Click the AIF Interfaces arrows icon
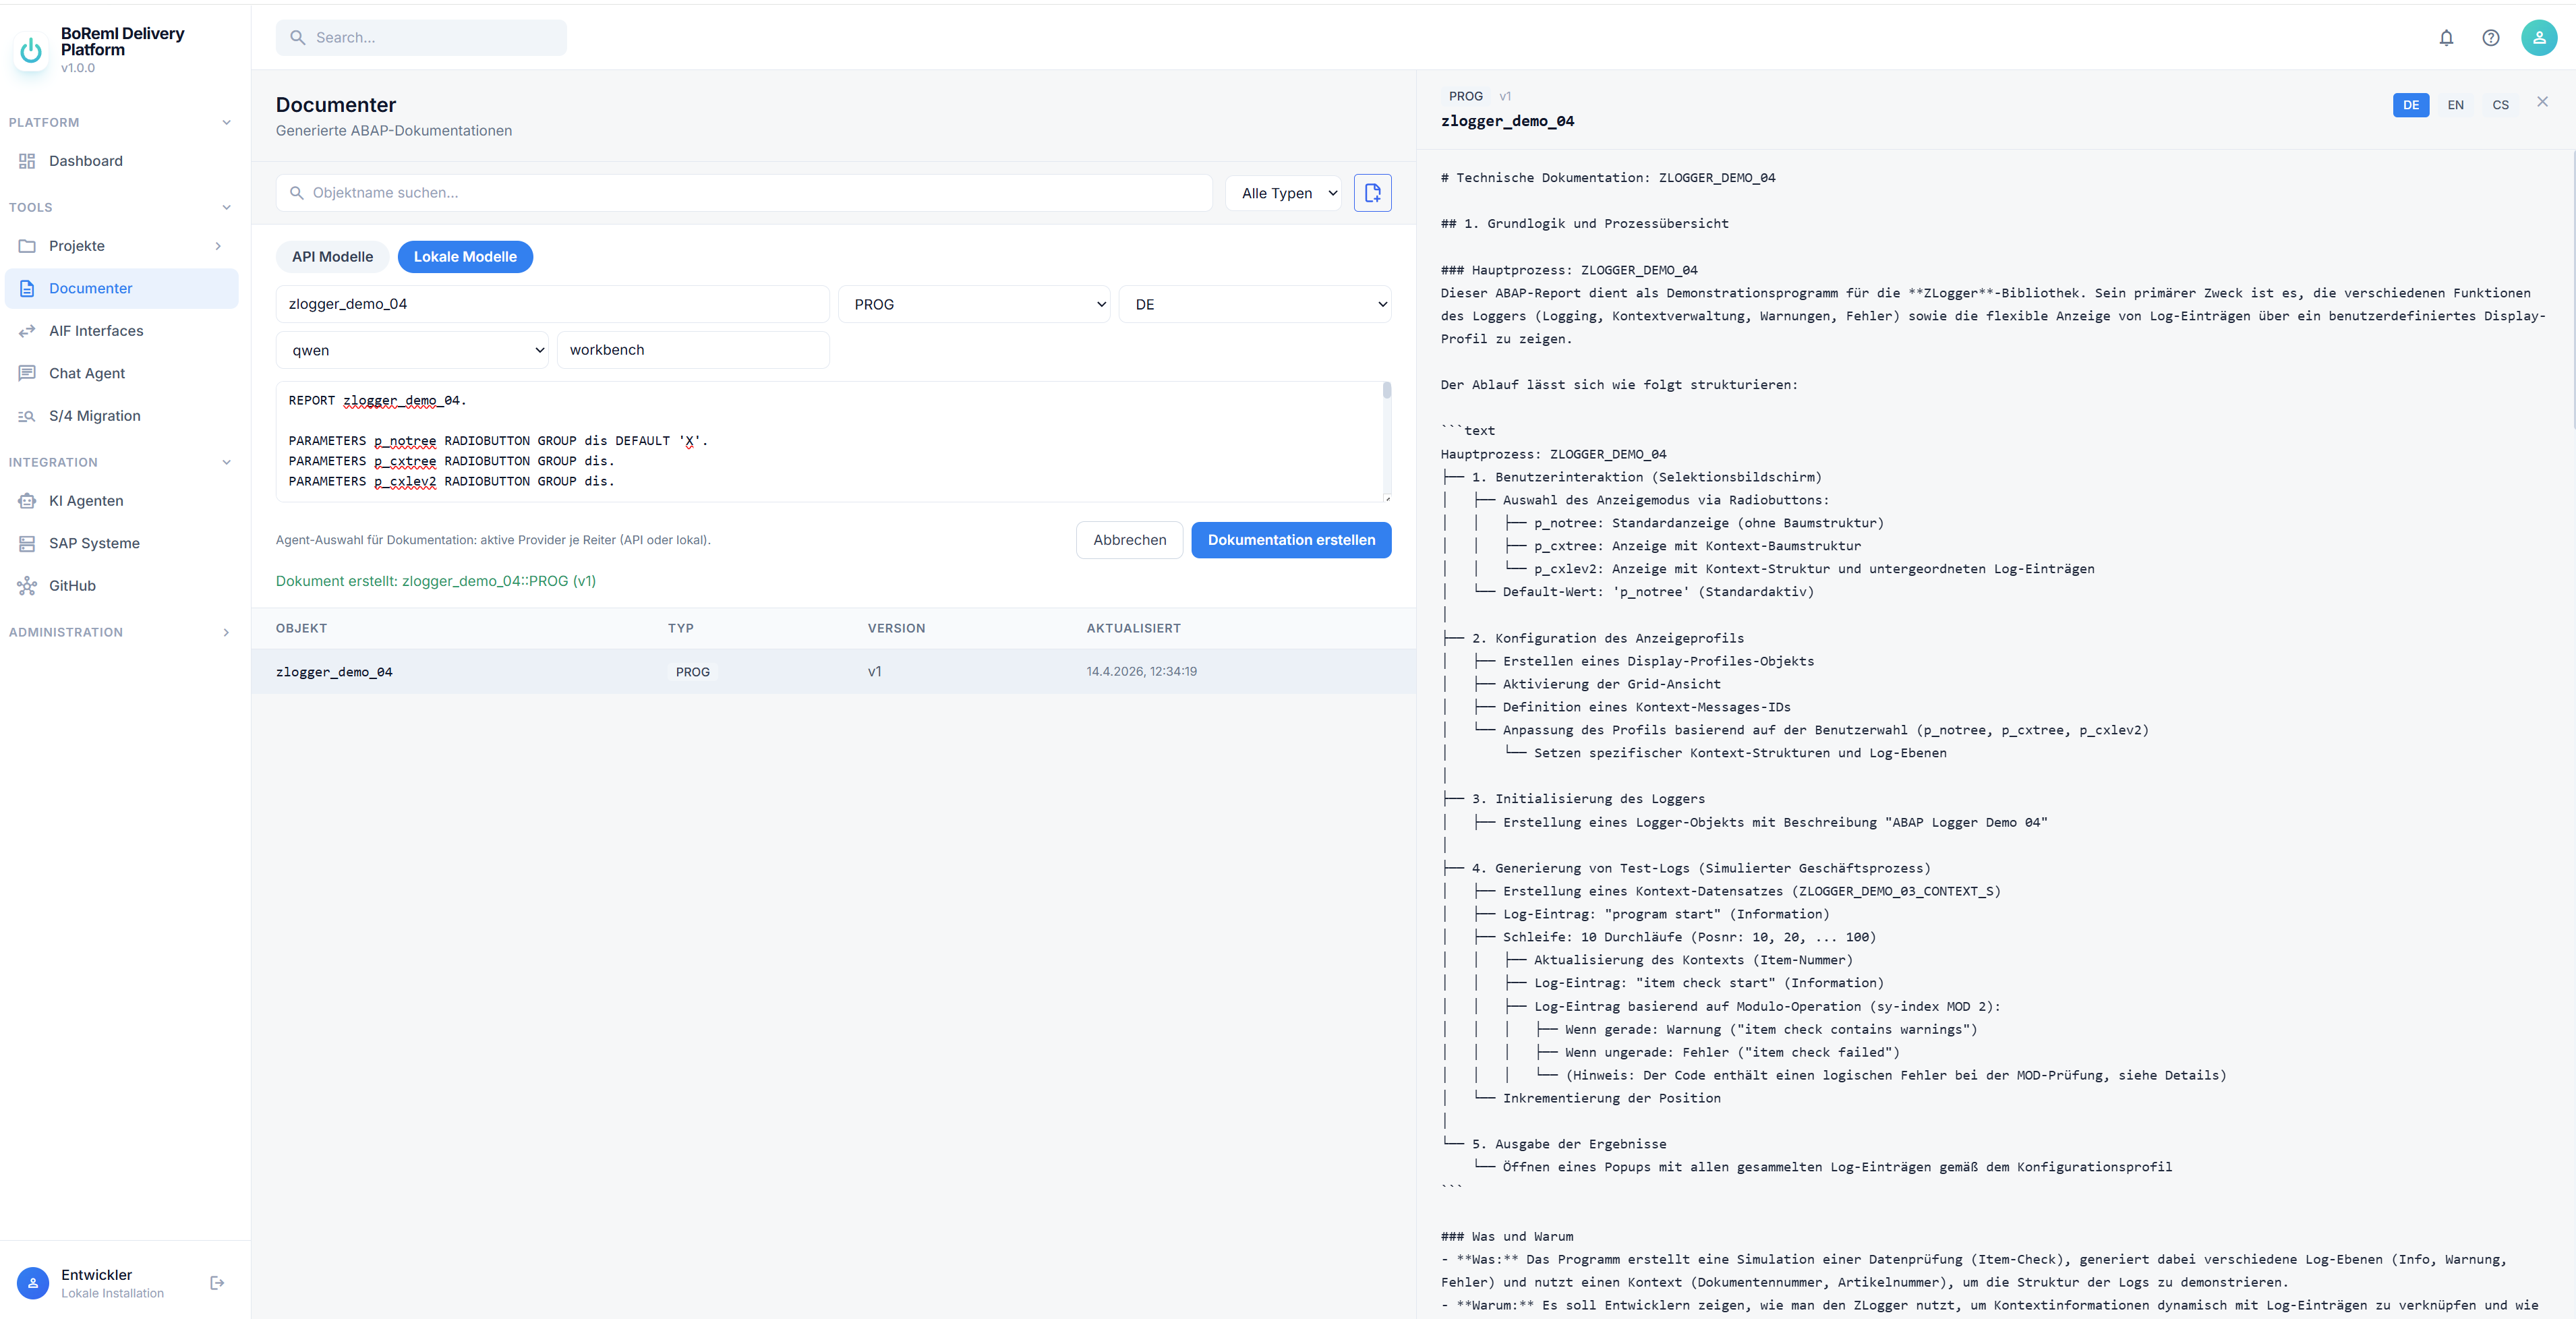Screen dimensions: 2576x1319 tap(27, 331)
